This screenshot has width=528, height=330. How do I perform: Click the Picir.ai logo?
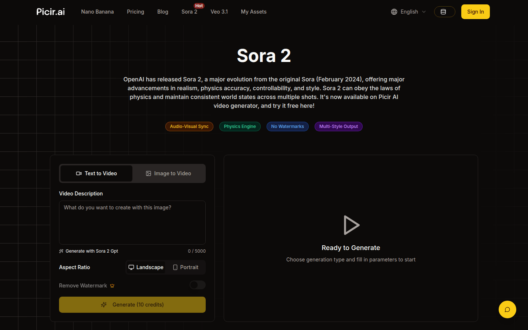[51, 12]
